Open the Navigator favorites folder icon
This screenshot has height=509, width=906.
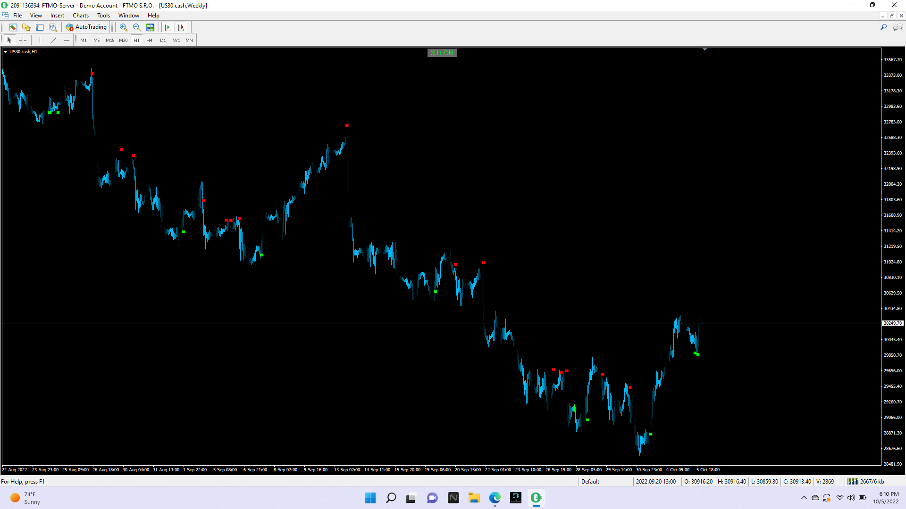click(26, 27)
